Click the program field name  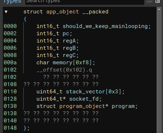click(123, 106)
